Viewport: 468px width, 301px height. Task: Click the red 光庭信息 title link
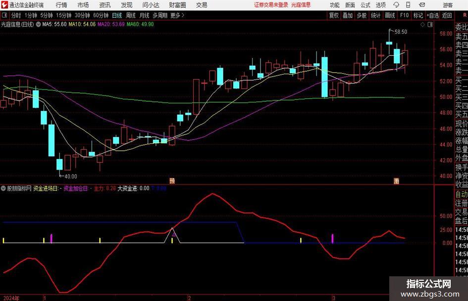click(301, 5)
